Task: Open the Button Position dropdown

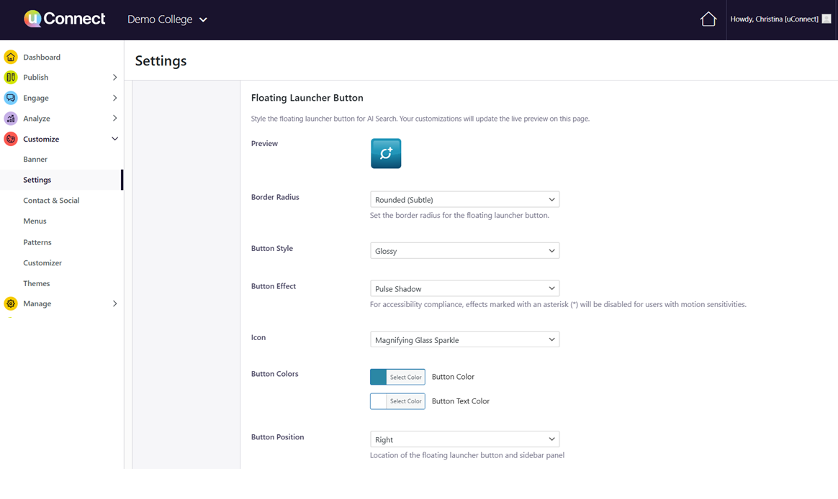Action: click(x=464, y=440)
